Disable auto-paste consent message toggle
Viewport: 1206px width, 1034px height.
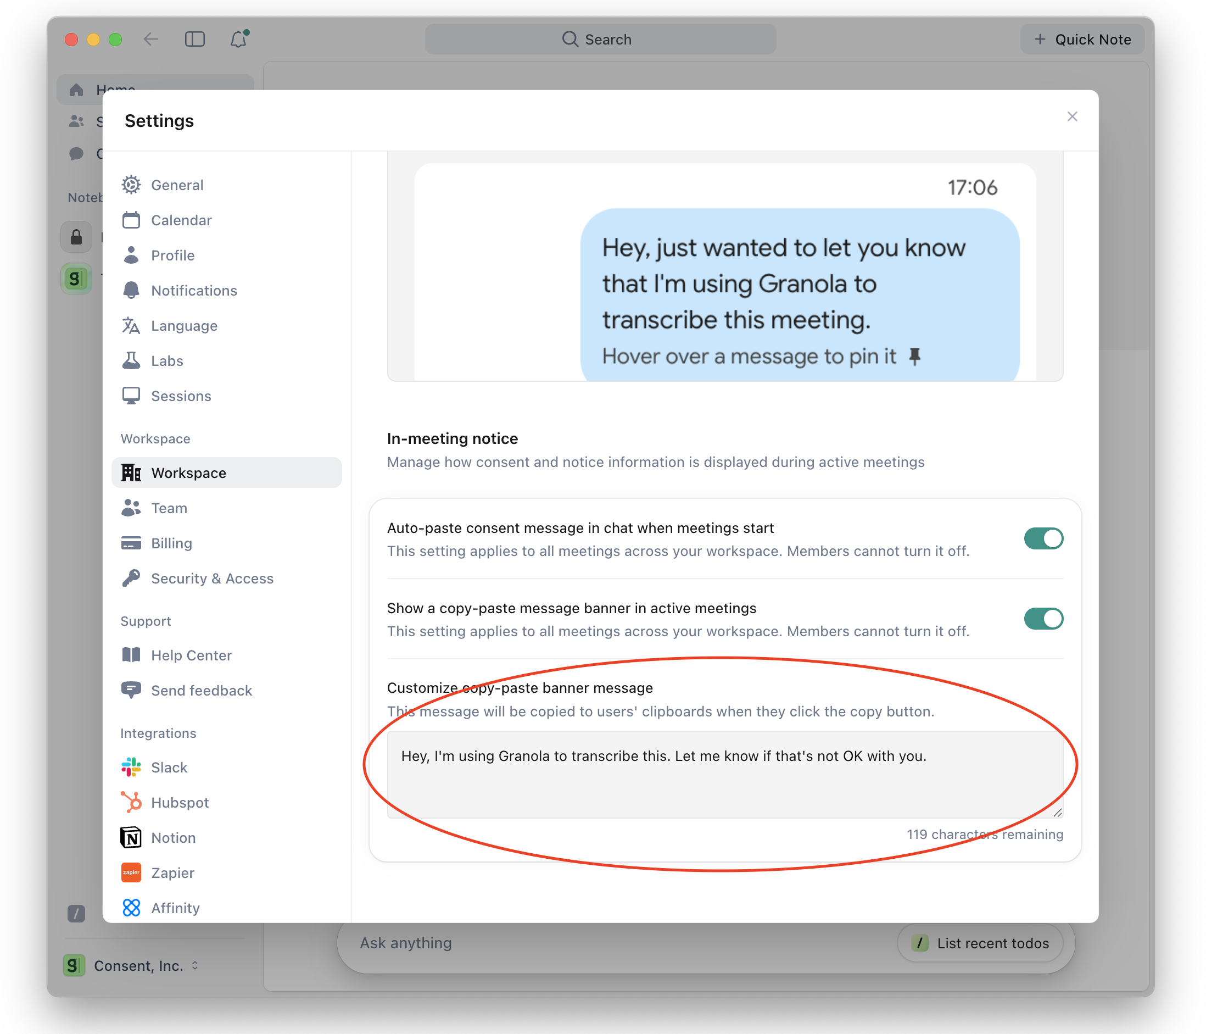[x=1043, y=538]
